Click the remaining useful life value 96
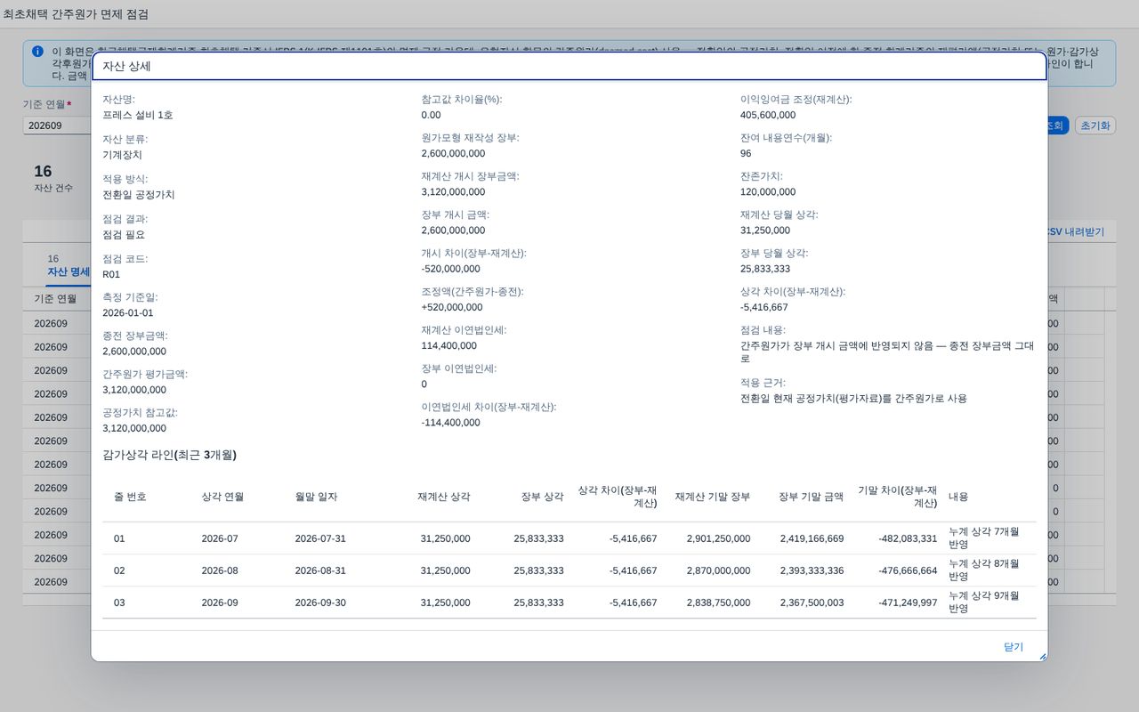1139x712 pixels. pyautogui.click(x=746, y=153)
